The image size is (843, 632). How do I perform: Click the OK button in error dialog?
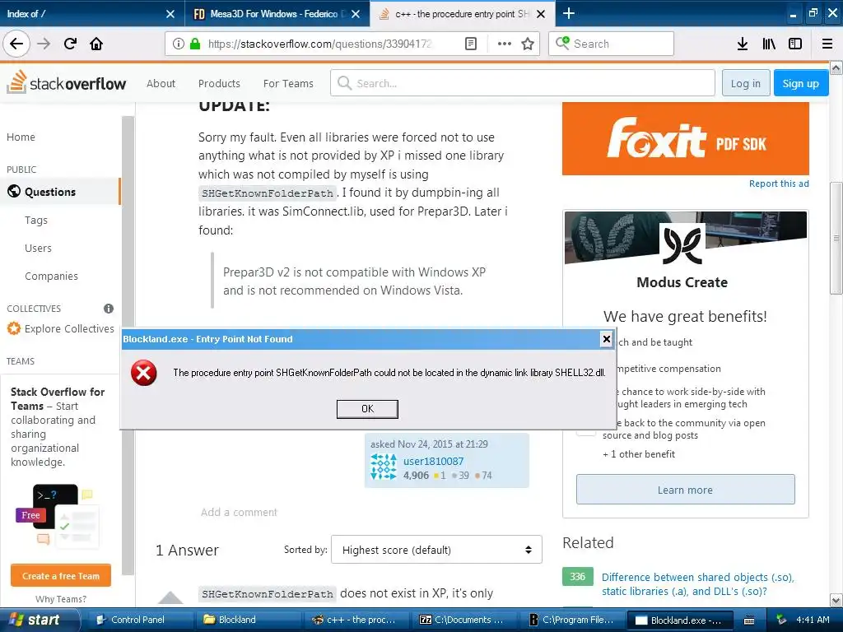367,409
